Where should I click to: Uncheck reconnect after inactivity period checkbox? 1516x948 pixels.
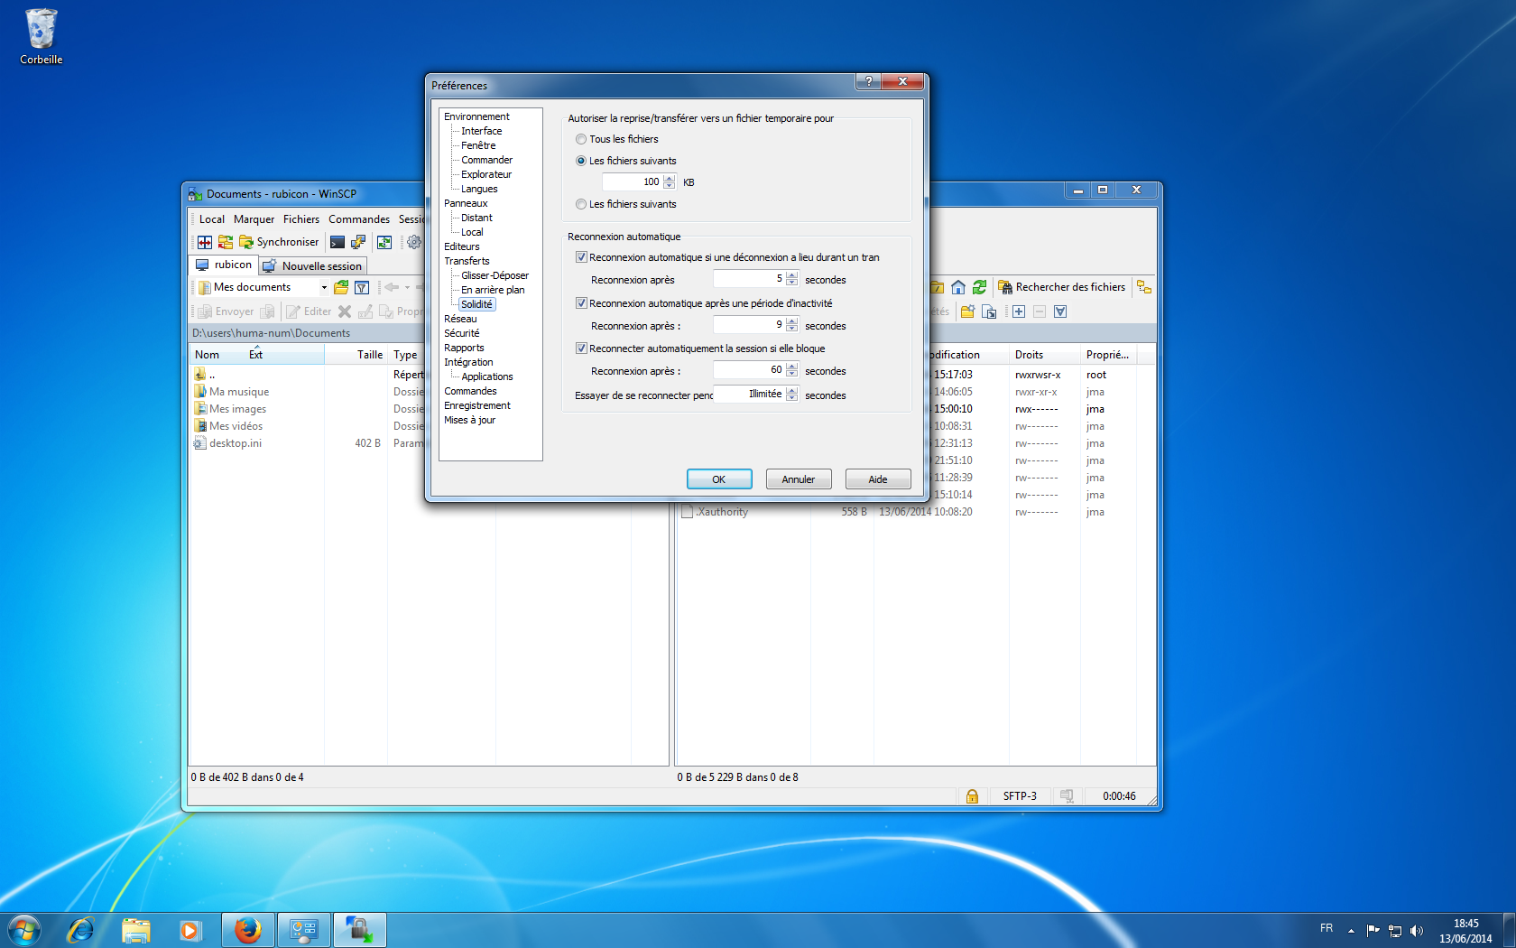[581, 303]
